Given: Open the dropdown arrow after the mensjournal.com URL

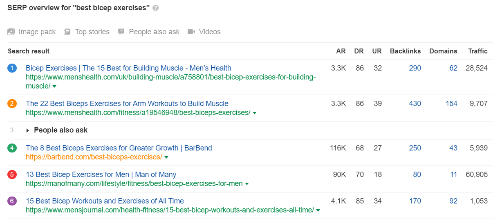Looking at the screenshot, I should click(x=318, y=210).
